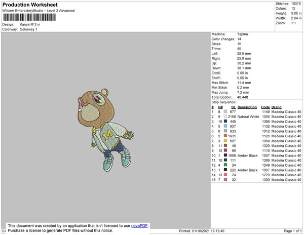304x235 pixels.
Task: Click the 'Code' column header
Action: (x=265, y=107)
